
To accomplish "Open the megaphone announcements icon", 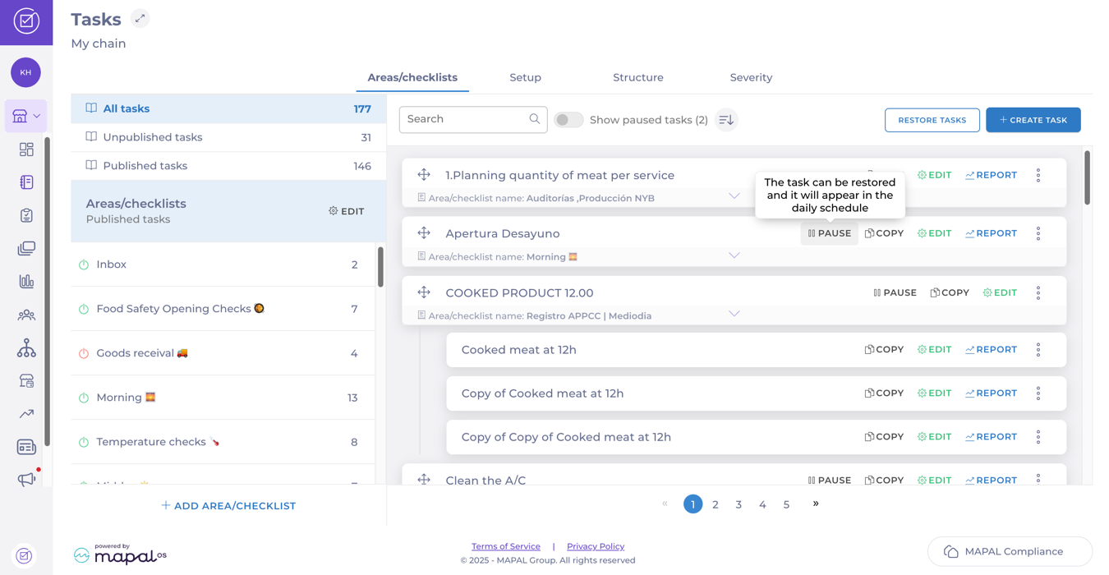I will coord(26,479).
